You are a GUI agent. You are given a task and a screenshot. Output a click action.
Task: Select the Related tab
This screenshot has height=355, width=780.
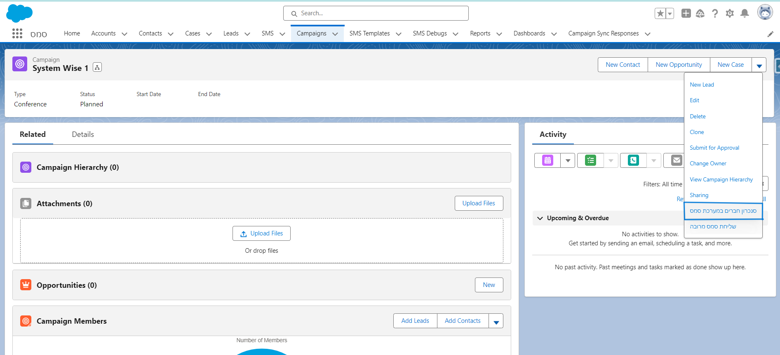[33, 134]
